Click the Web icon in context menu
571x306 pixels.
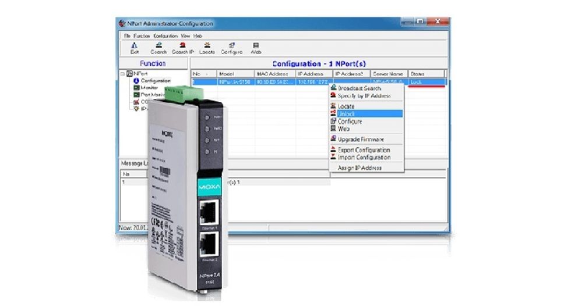[x=333, y=129]
